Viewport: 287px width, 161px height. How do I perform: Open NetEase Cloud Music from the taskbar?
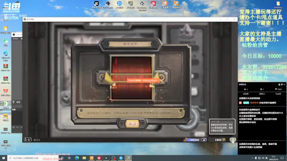coord(99,158)
